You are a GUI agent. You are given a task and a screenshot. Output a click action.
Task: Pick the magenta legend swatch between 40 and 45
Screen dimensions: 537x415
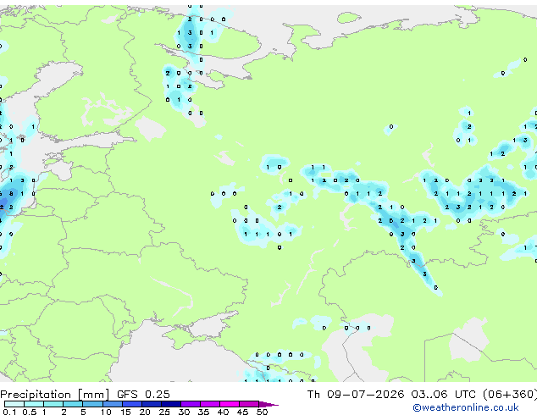230,404
